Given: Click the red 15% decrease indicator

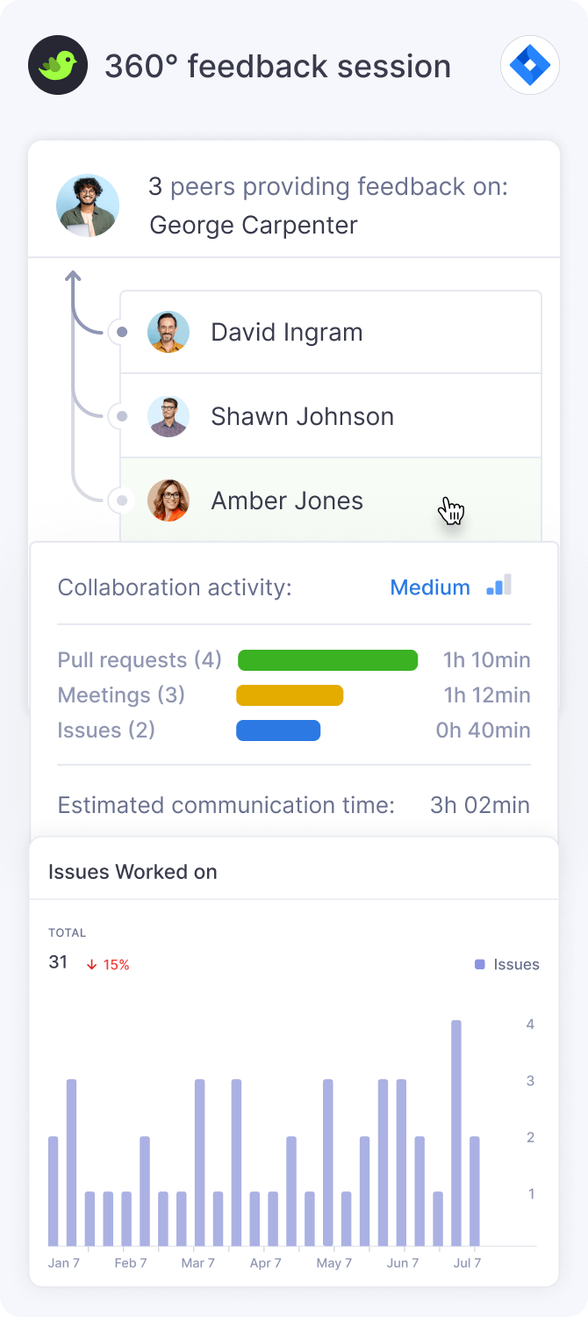Looking at the screenshot, I should (108, 964).
